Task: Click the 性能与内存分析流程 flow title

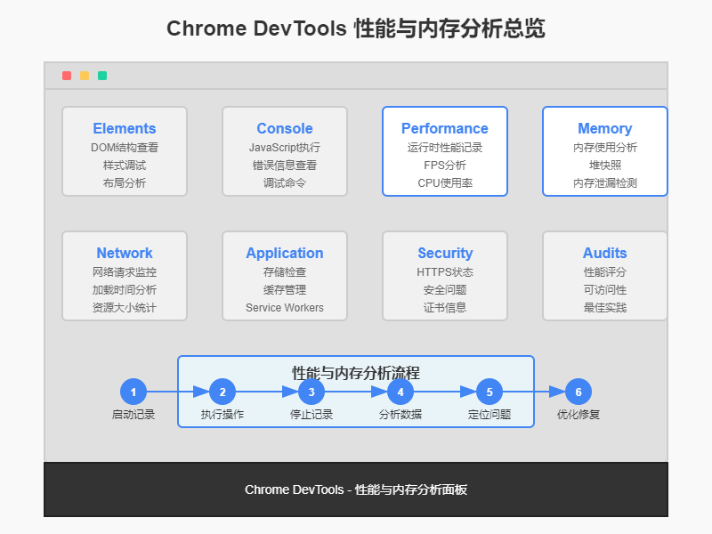Action: coord(356,368)
